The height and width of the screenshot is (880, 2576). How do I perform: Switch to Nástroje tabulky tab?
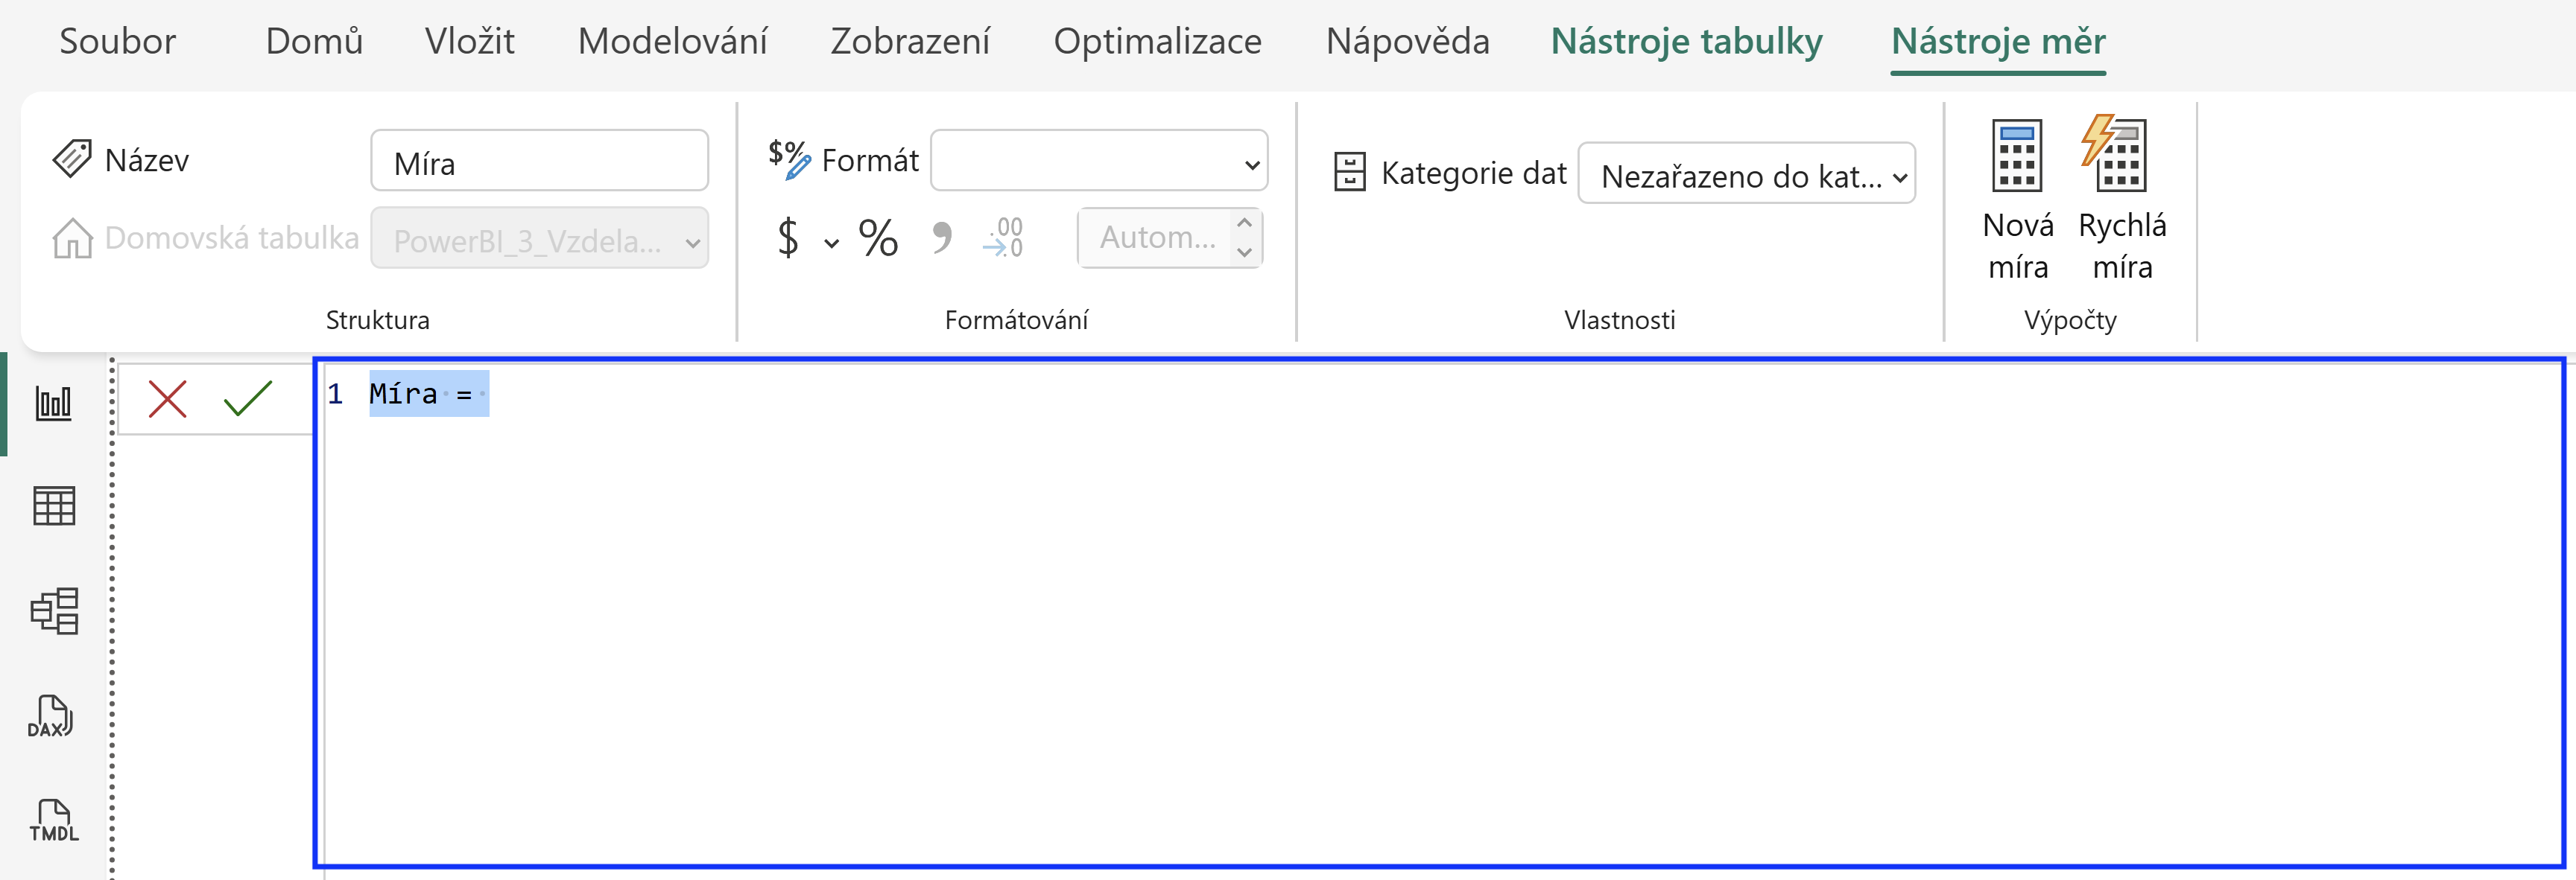pyautogui.click(x=1686, y=42)
